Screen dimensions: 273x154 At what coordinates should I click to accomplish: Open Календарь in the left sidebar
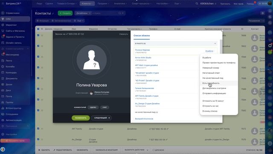tap(11, 72)
